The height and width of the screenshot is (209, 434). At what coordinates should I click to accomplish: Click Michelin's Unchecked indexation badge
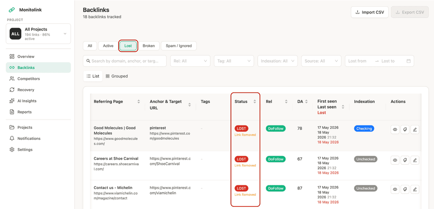click(x=366, y=188)
